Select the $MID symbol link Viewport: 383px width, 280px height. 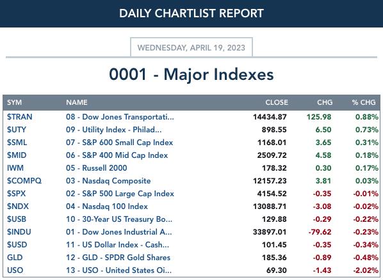coord(17,155)
